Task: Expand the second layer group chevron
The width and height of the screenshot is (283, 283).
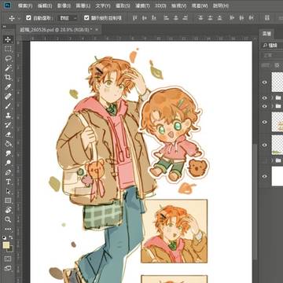Action: click(272, 106)
